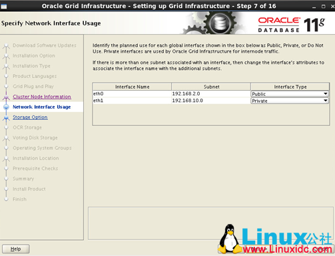Click the OCR Storage step
The width and height of the screenshot is (335, 256).
pyautogui.click(x=27, y=127)
